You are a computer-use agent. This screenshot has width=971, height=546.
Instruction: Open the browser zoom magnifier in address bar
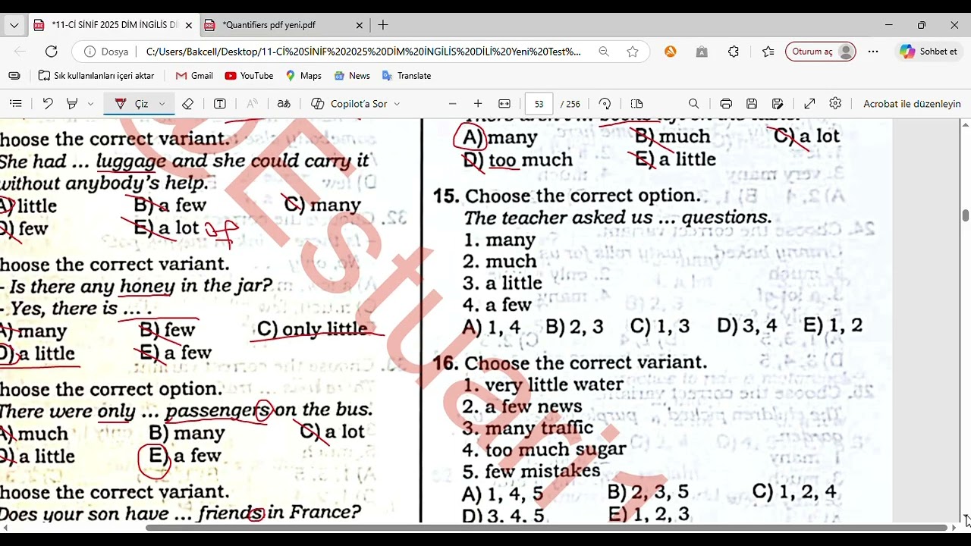click(604, 52)
